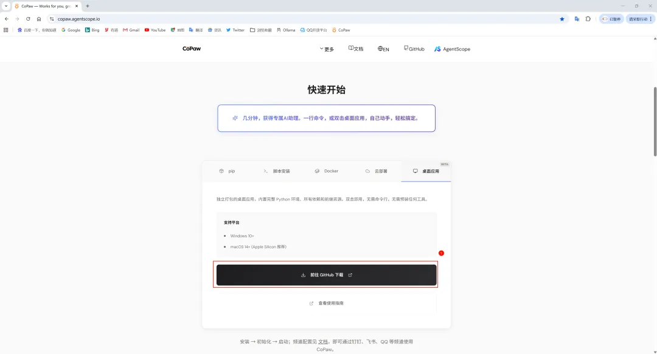Open the 资讯 bookmark
The width and height of the screenshot is (657, 354).
tap(214, 30)
